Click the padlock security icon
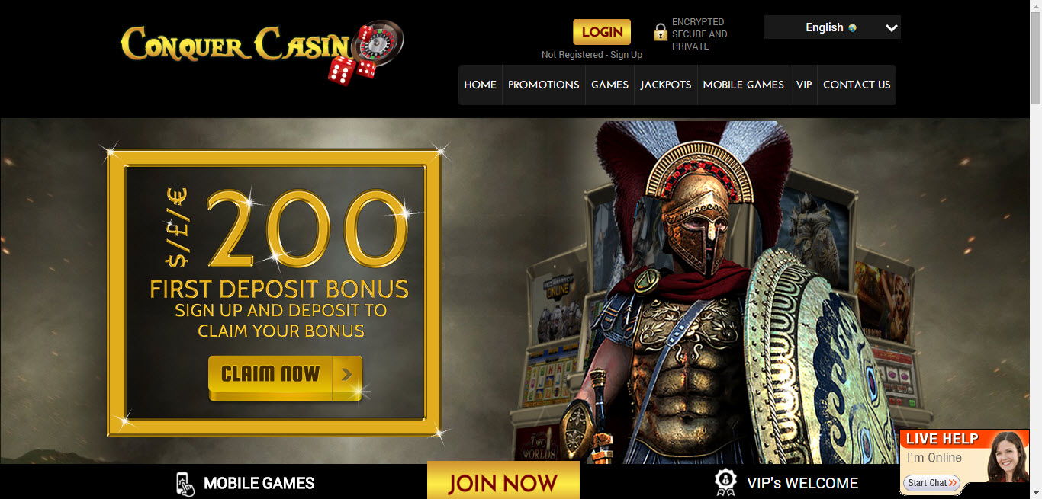The image size is (1042, 499). tap(661, 32)
